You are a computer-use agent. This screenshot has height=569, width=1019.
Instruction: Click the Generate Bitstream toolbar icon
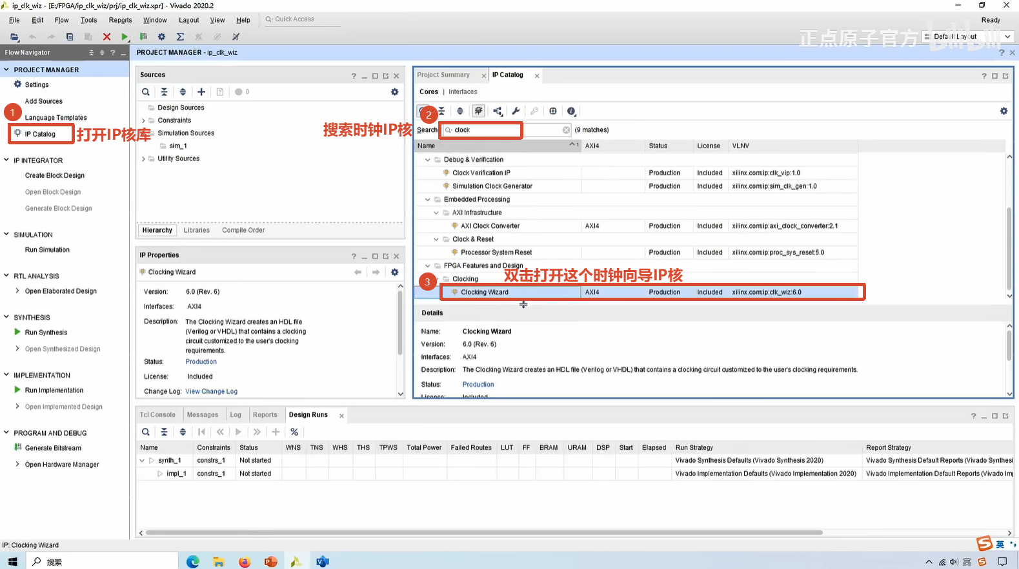click(143, 37)
